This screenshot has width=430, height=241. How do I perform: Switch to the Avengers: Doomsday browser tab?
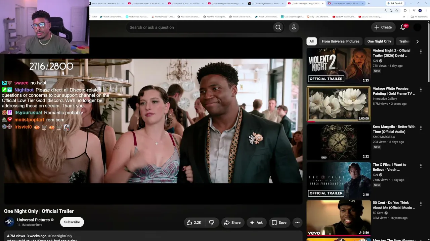pyautogui.click(x=225, y=3)
